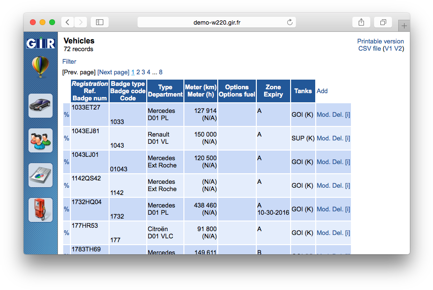The image size is (433, 290).
Task: Click the hot air balloon icon
Action: click(x=40, y=67)
